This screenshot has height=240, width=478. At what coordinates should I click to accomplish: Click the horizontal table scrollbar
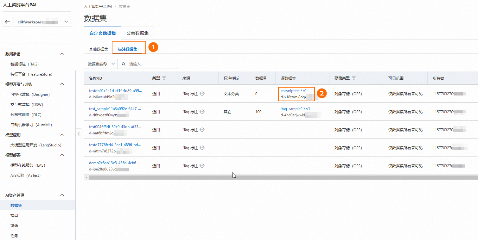click(283, 178)
